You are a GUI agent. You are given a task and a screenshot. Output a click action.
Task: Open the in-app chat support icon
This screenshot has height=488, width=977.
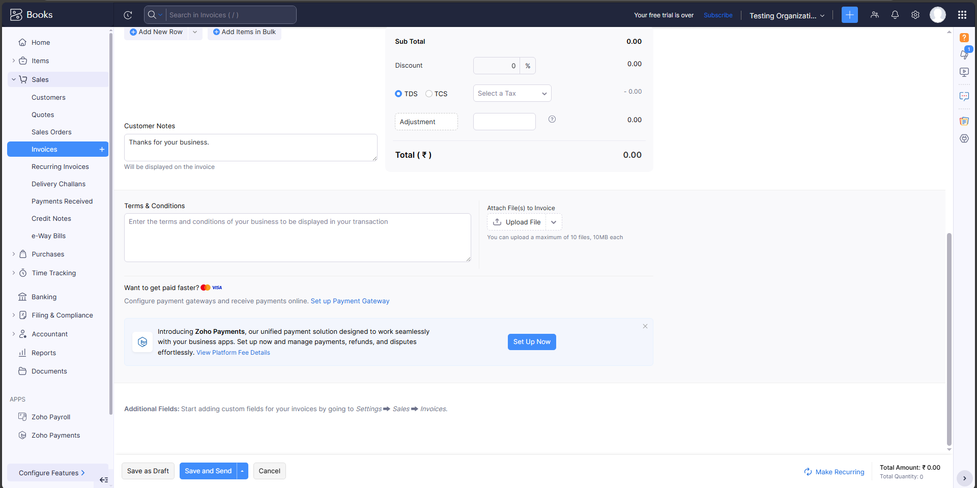pyautogui.click(x=964, y=96)
